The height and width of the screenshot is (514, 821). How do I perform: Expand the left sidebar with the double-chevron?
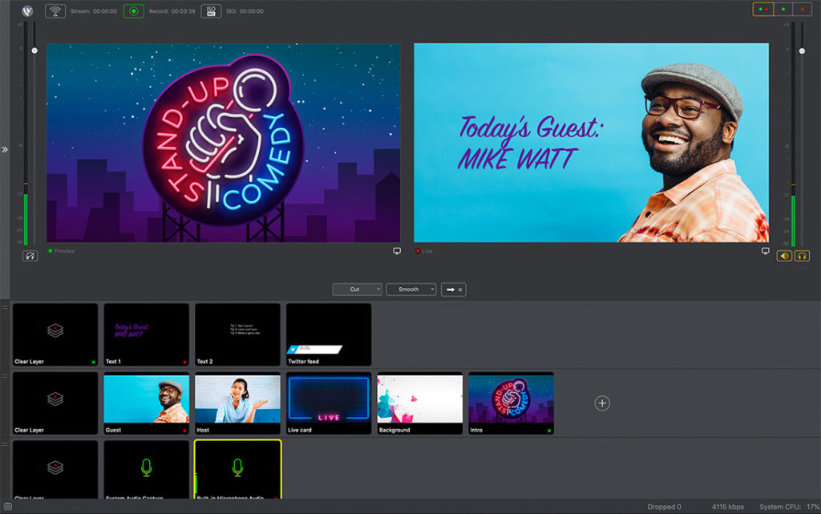[x=5, y=149]
